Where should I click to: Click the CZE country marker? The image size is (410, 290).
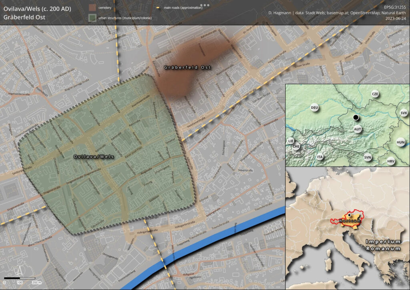pyautogui.click(x=375, y=94)
